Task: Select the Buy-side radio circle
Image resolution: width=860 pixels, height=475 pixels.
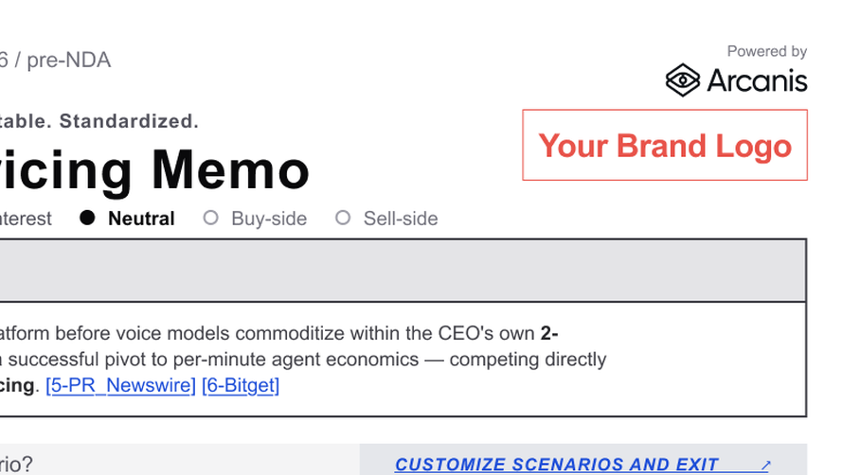Action: pos(210,218)
